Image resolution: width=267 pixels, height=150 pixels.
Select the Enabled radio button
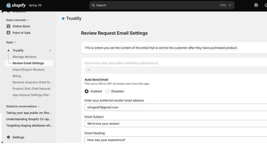point(86,91)
